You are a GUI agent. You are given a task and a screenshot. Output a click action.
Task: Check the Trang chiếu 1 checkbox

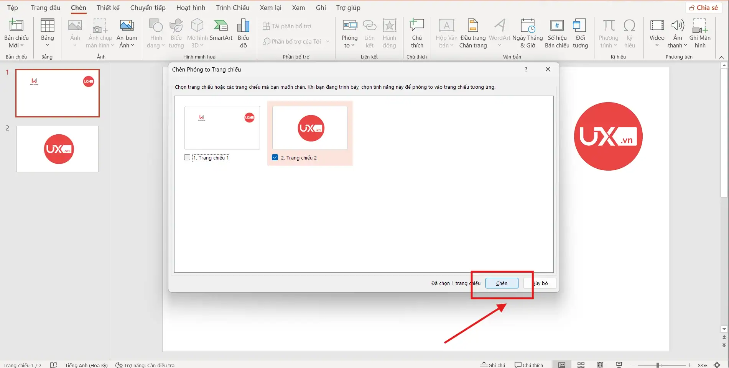point(187,157)
